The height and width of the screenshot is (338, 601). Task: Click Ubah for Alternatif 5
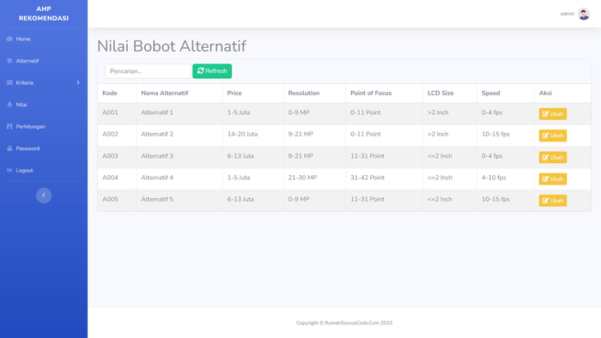coord(553,201)
